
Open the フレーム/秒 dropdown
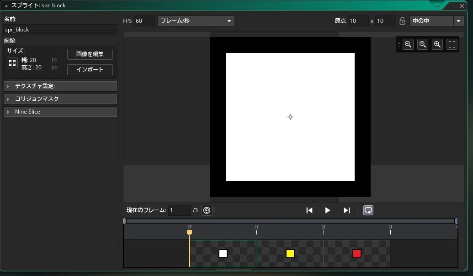196,21
